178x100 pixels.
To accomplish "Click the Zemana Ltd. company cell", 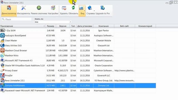I will coord(103,85).
